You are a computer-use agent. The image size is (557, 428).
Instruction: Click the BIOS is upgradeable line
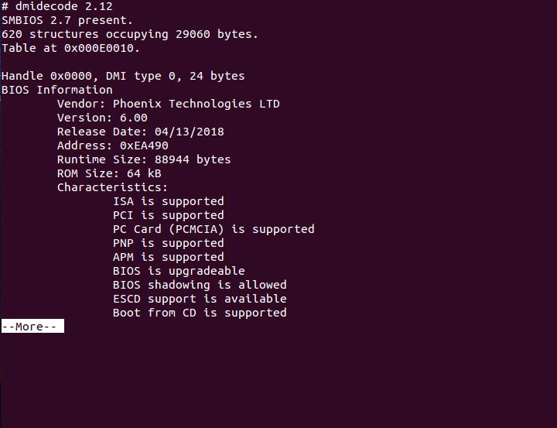pos(179,271)
